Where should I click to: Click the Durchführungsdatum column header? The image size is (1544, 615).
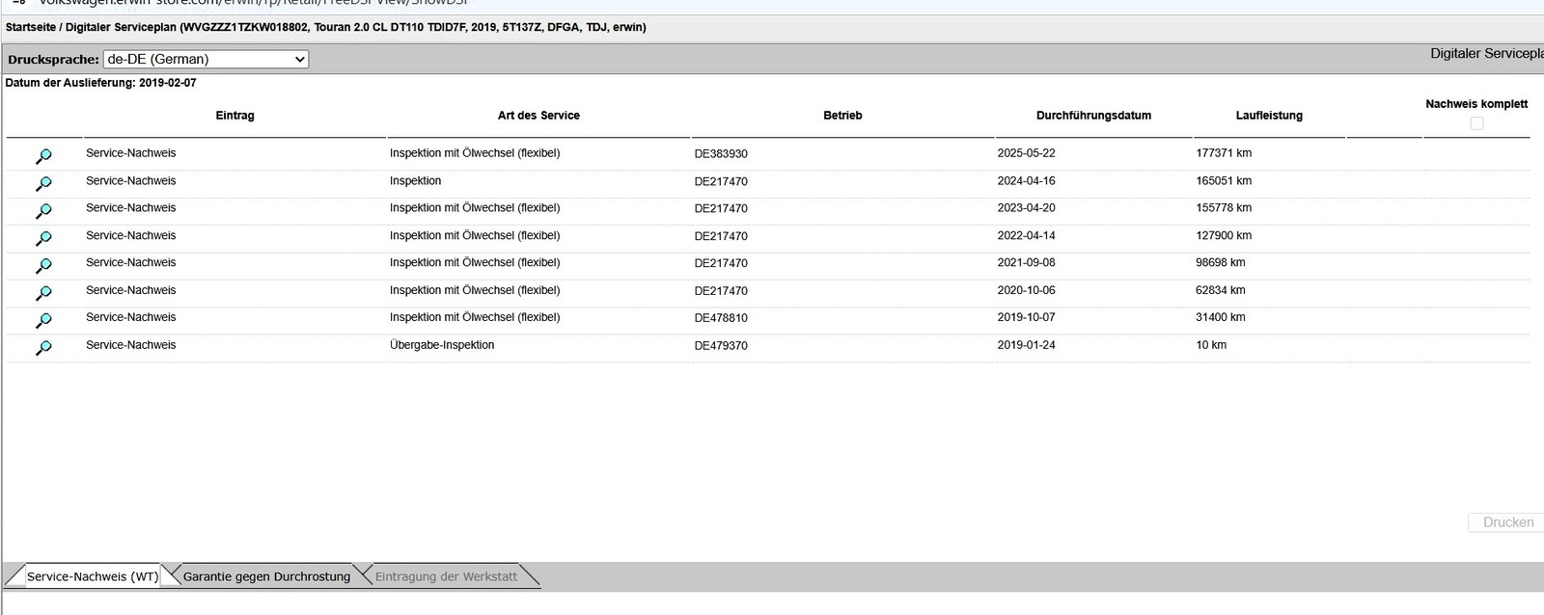(1093, 116)
